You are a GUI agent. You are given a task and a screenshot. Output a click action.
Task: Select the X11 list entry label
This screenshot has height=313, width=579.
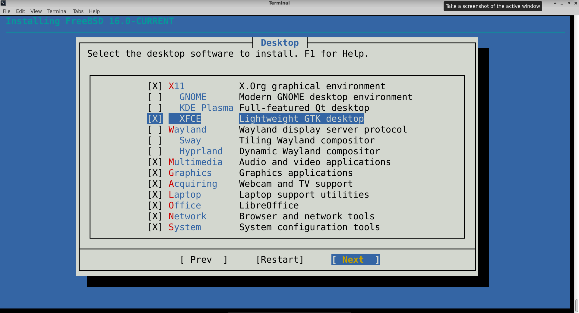pyautogui.click(x=176, y=86)
